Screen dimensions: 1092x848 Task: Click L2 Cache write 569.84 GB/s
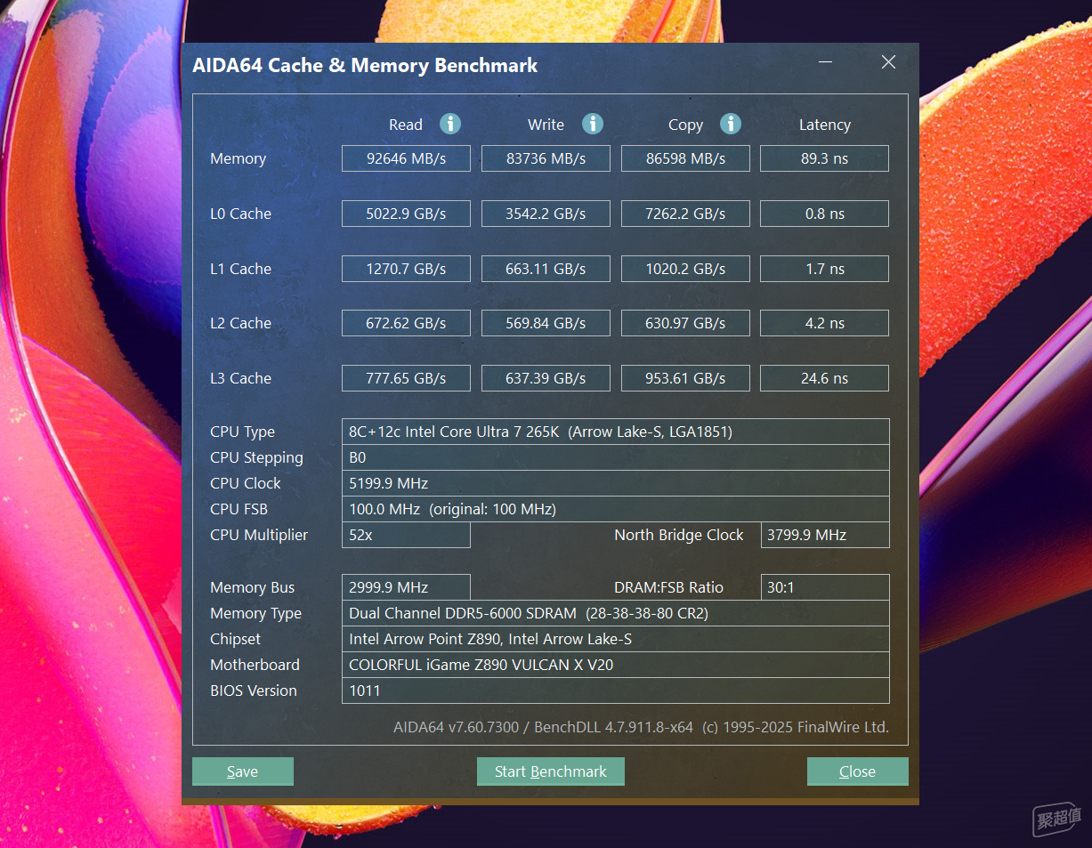546,323
